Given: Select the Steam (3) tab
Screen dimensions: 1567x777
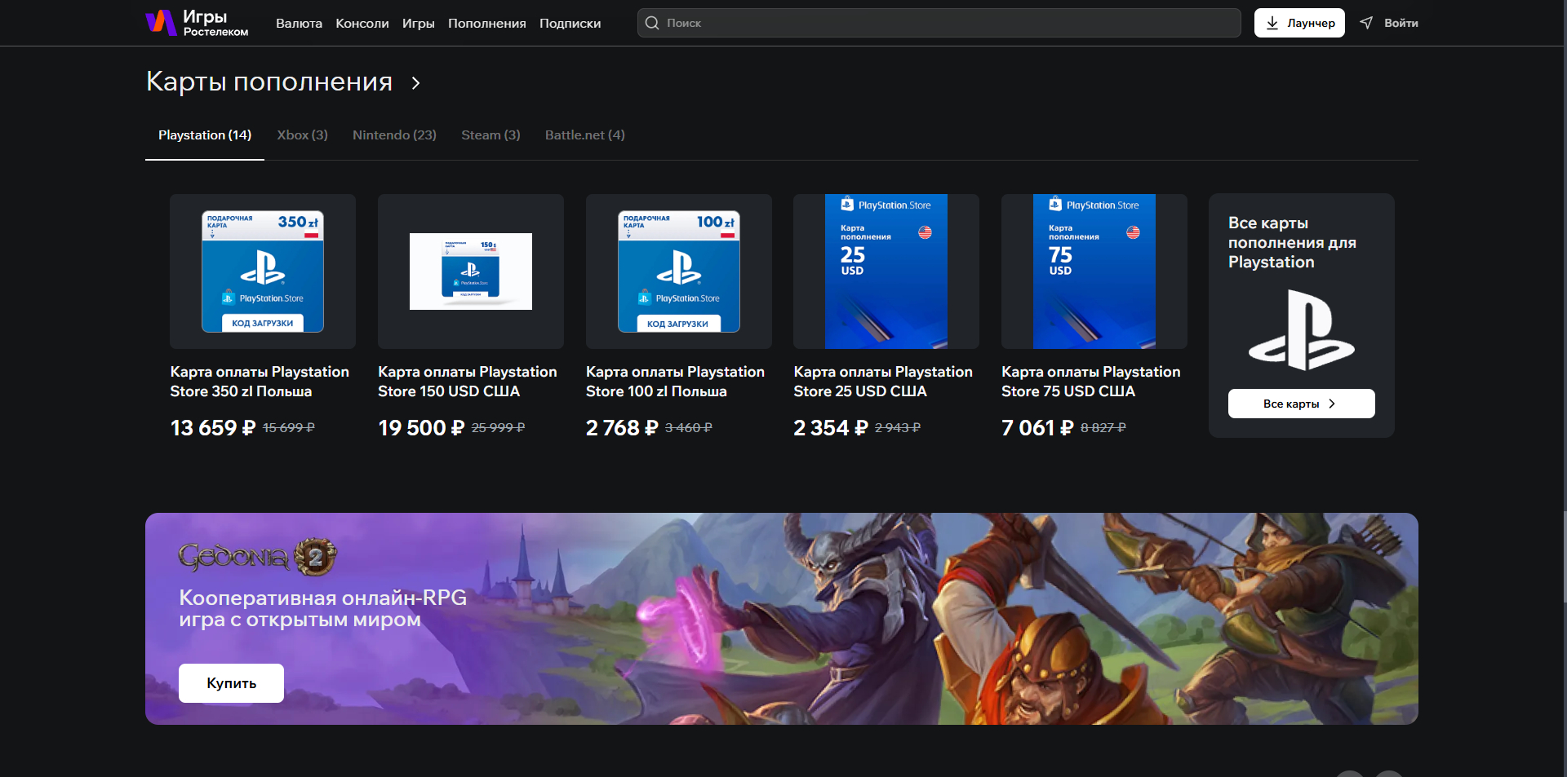Looking at the screenshot, I should click(491, 135).
